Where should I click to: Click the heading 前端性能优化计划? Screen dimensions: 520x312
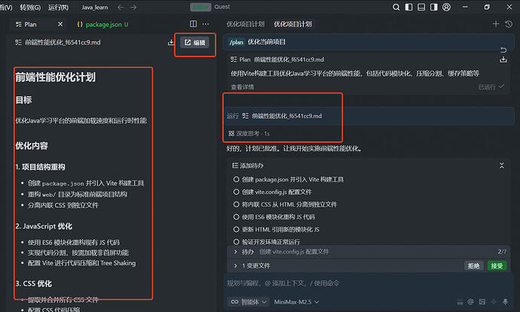[x=55, y=77]
